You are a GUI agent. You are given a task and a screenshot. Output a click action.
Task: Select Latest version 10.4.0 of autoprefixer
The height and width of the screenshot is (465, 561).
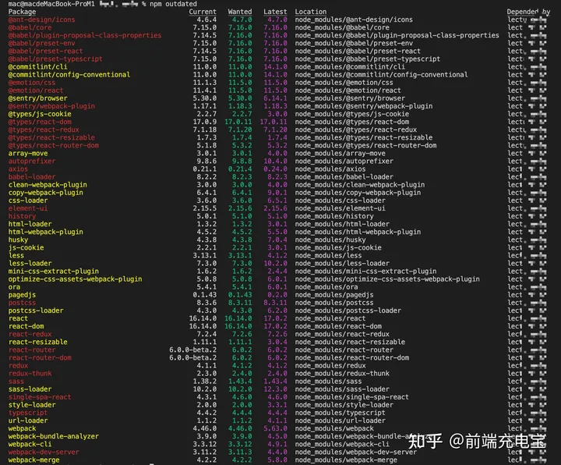[275, 162]
